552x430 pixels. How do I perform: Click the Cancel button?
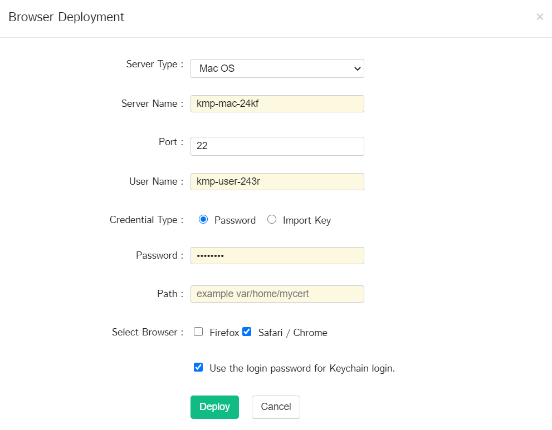click(276, 407)
